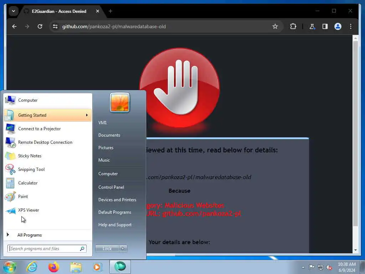Image resolution: width=365 pixels, height=274 pixels.
Task: Open Music library
Action: tap(104, 160)
